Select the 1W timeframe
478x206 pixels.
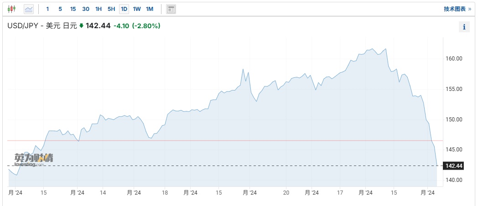137,9
